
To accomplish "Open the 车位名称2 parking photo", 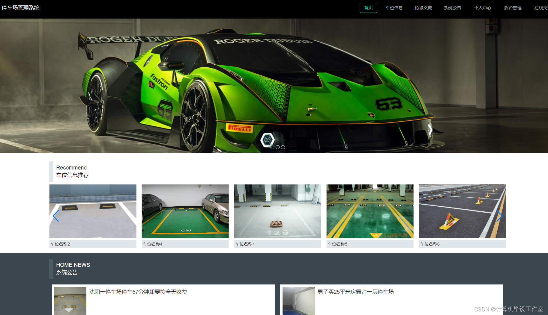I will 93,211.
